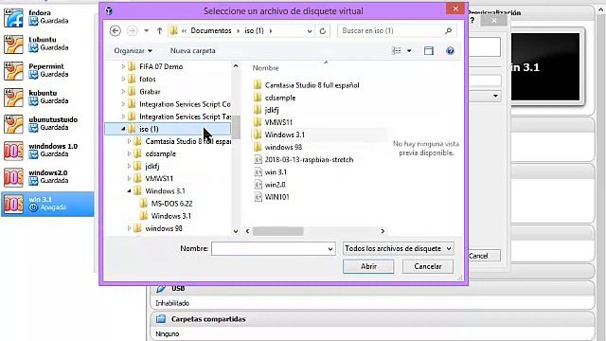The image size is (606, 341).
Task: Select WIN101 disk image file
Action: 276,197
